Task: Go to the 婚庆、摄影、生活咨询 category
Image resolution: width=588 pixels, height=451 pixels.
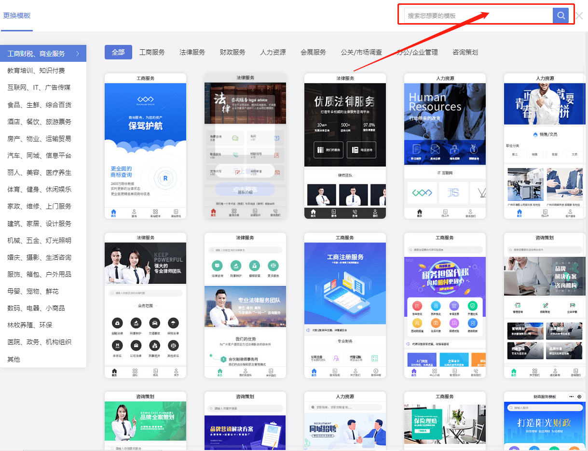Action: point(39,257)
